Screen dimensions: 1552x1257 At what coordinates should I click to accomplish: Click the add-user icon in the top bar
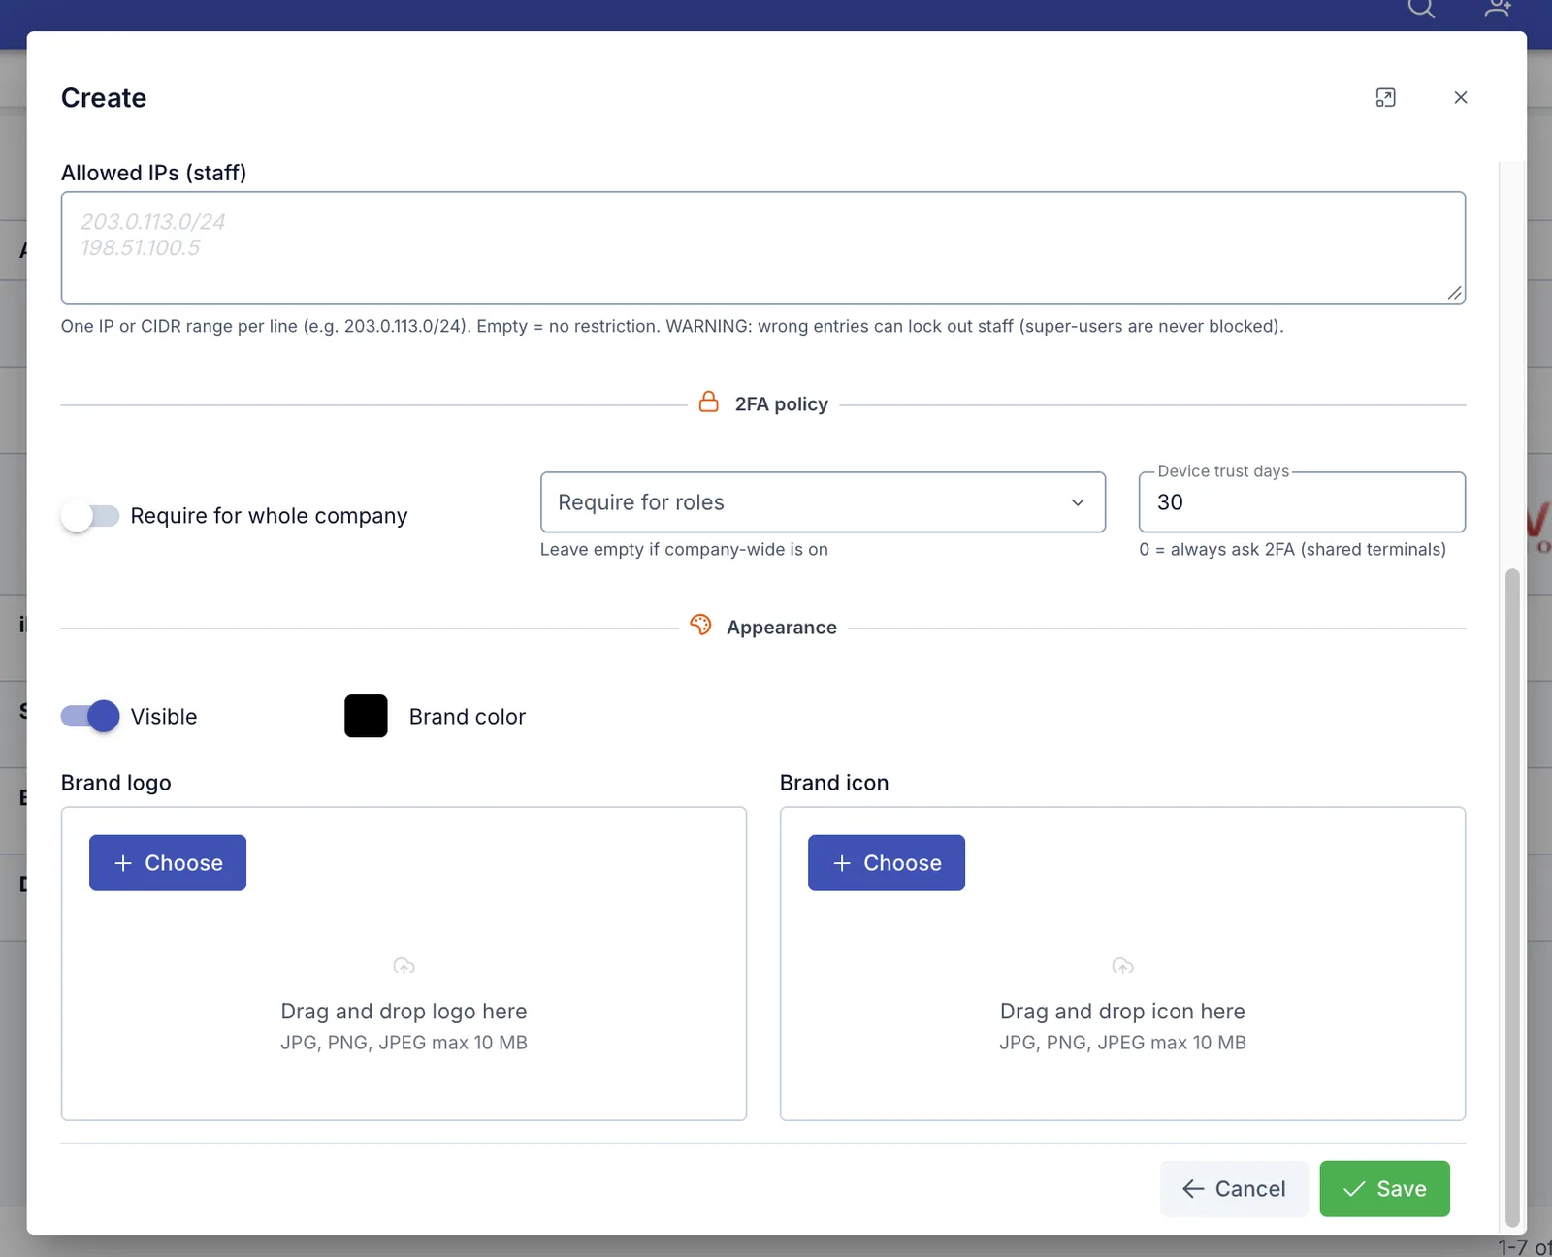click(x=1498, y=8)
